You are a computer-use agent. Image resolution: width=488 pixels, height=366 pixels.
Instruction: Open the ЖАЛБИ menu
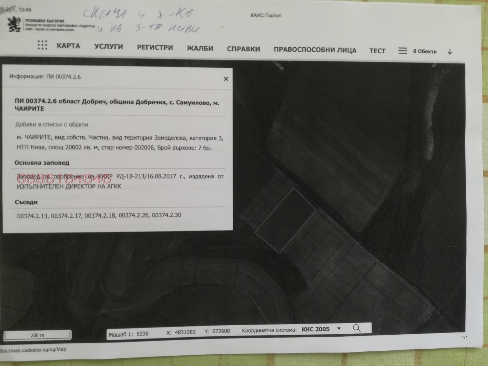pos(200,48)
